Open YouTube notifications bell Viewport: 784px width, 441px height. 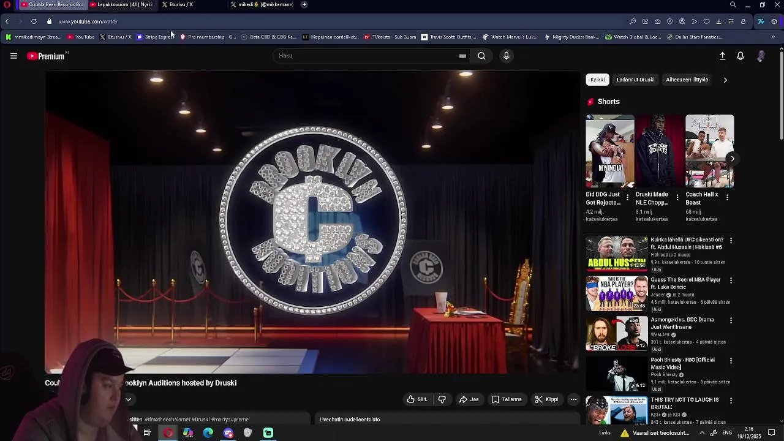click(741, 56)
